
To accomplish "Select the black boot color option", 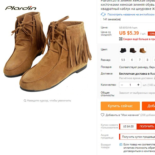I will tap(123, 50).
